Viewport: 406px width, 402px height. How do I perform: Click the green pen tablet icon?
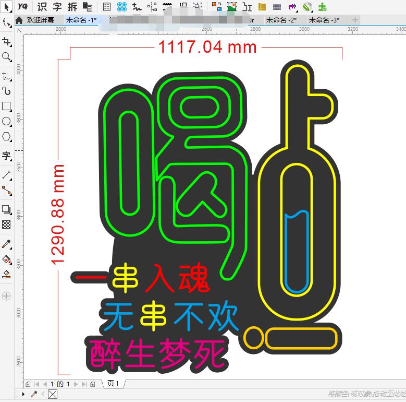point(307,7)
